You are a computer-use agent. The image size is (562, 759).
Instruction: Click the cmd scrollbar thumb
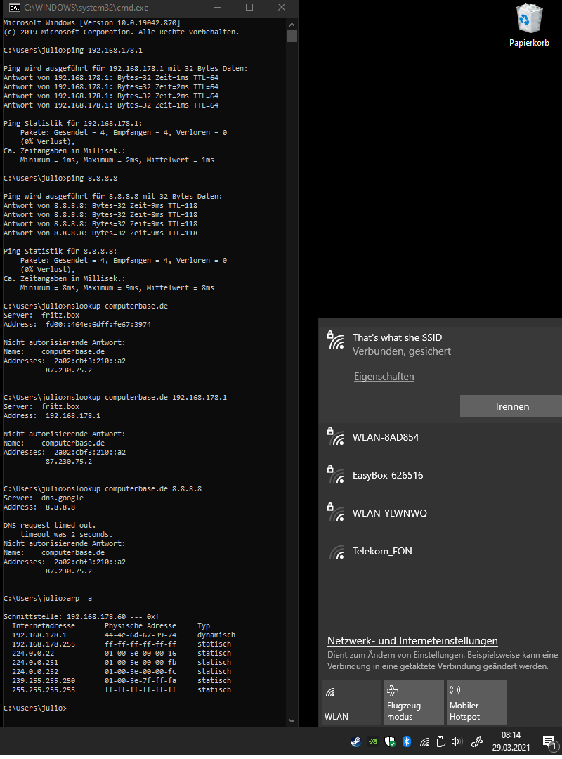click(x=292, y=37)
